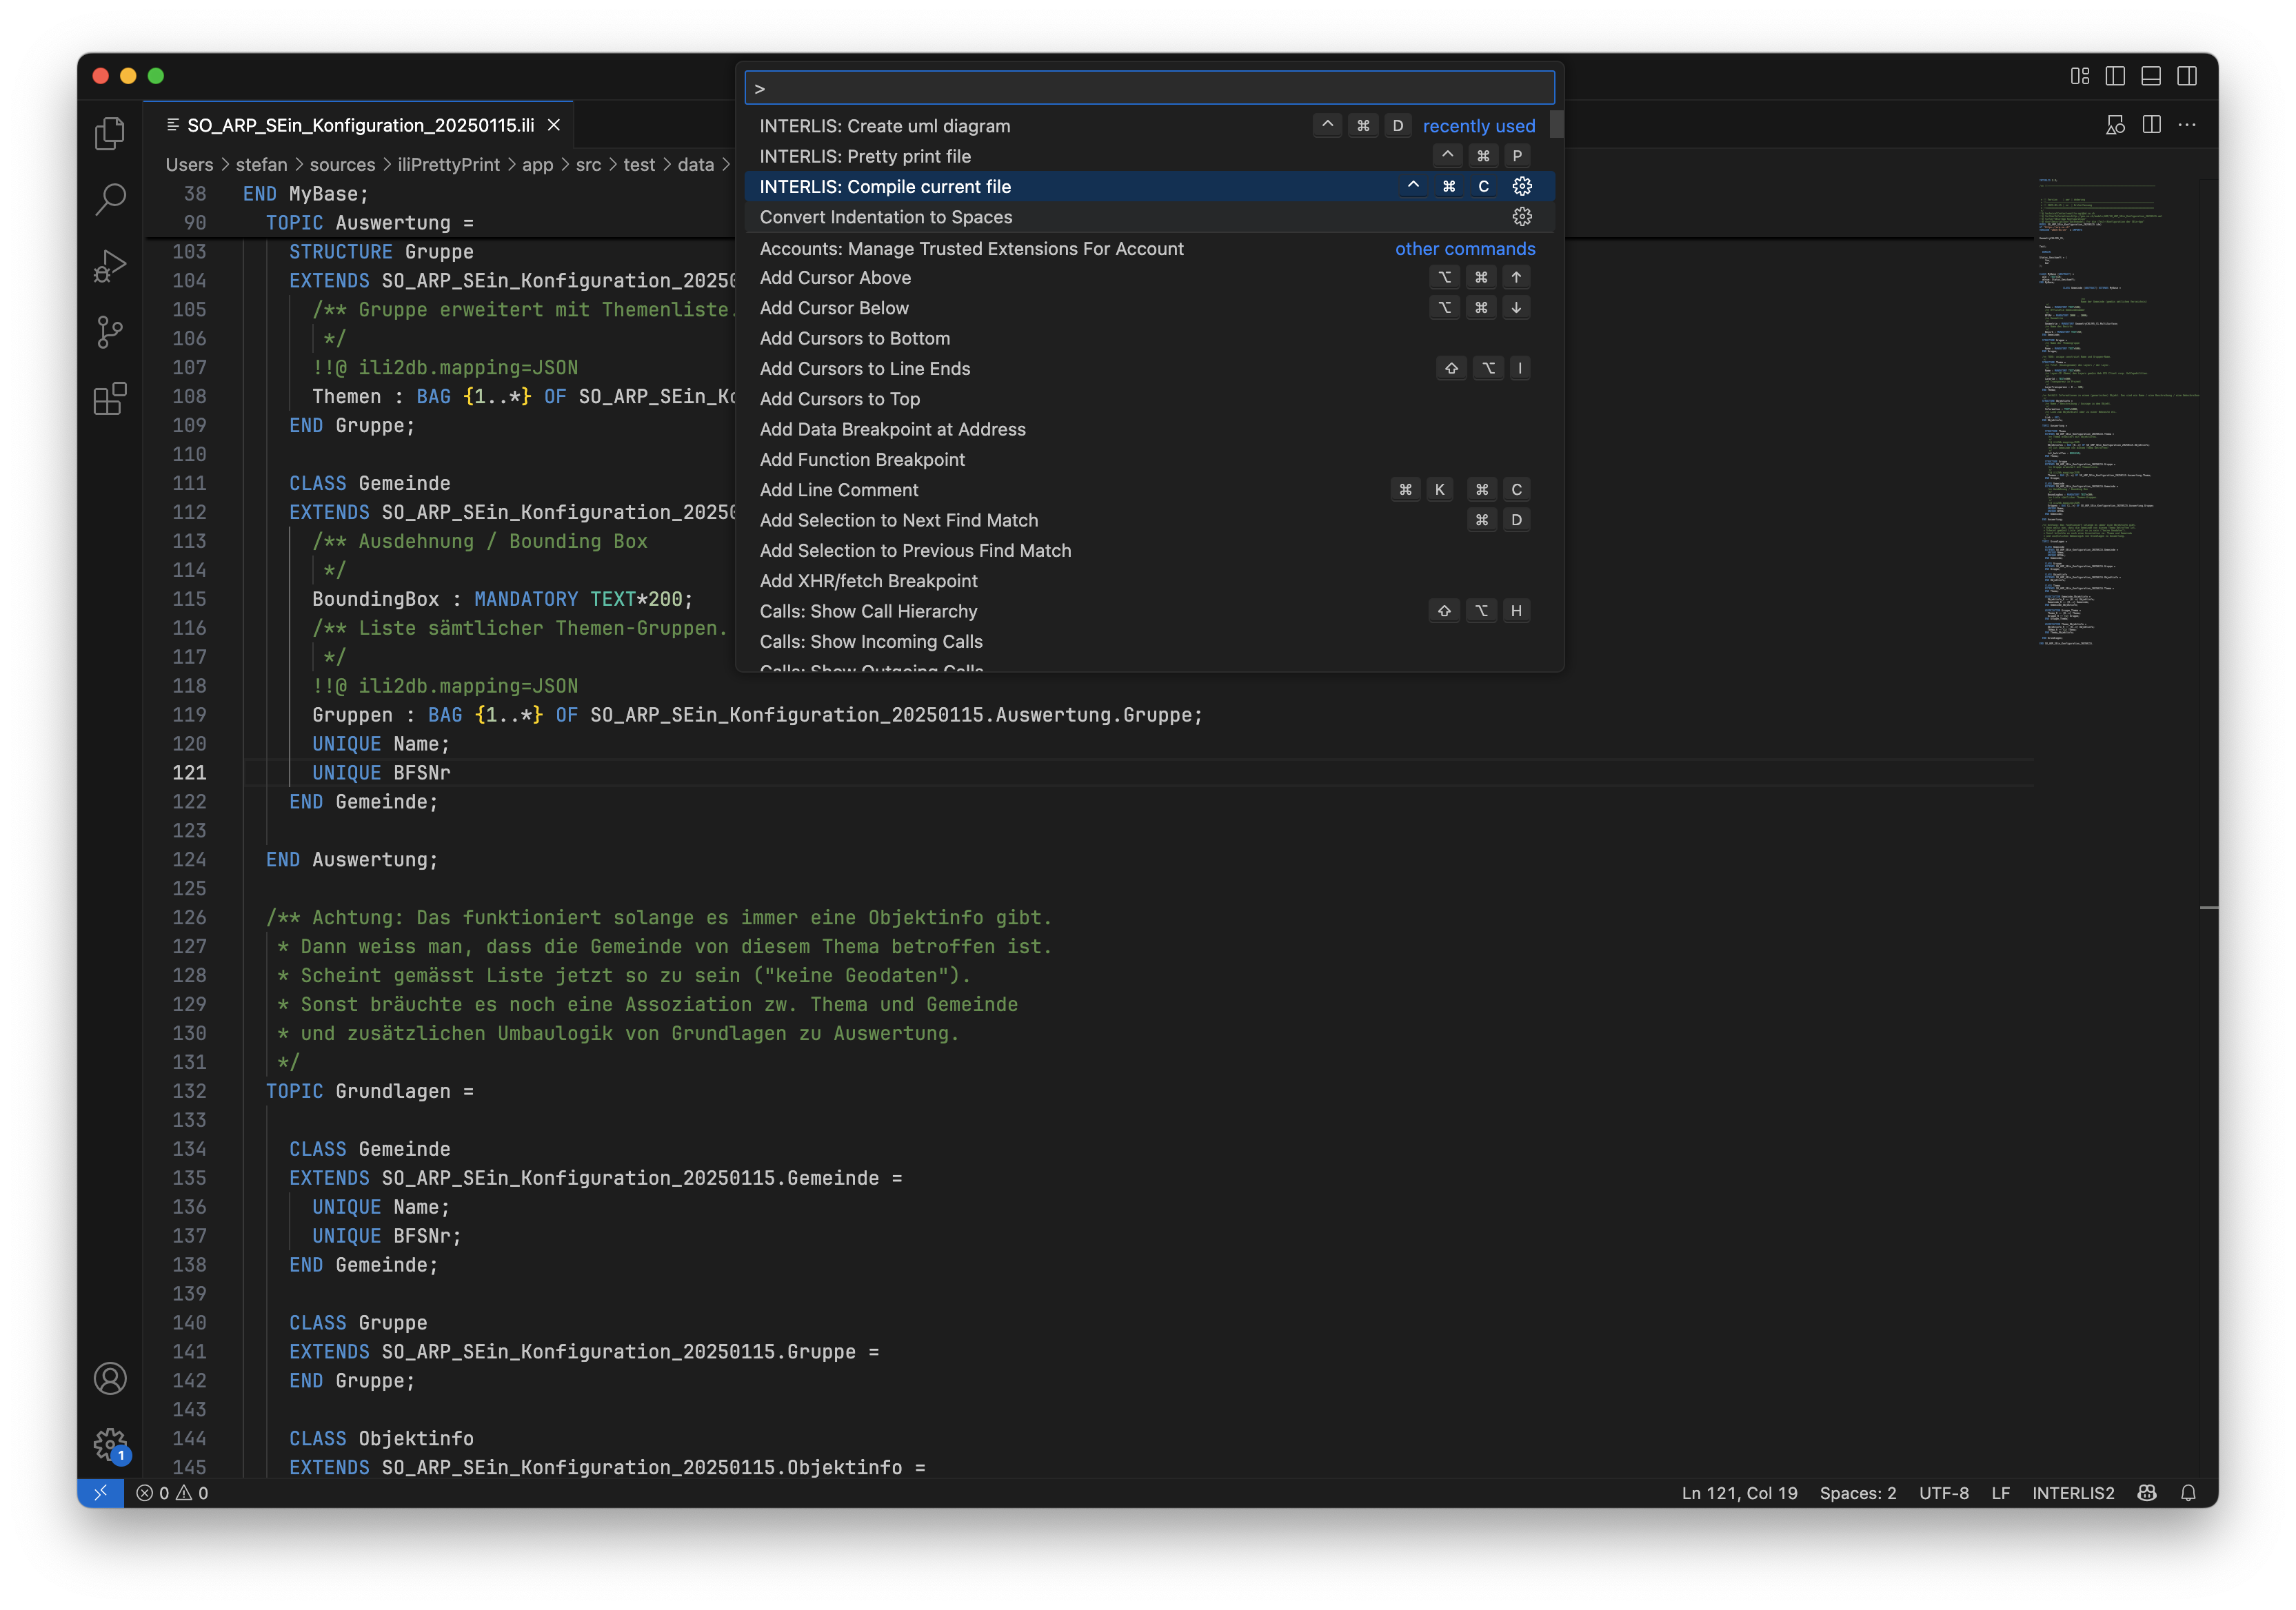Change file encoding UTF-8
The width and height of the screenshot is (2296, 1610).
1943,1493
